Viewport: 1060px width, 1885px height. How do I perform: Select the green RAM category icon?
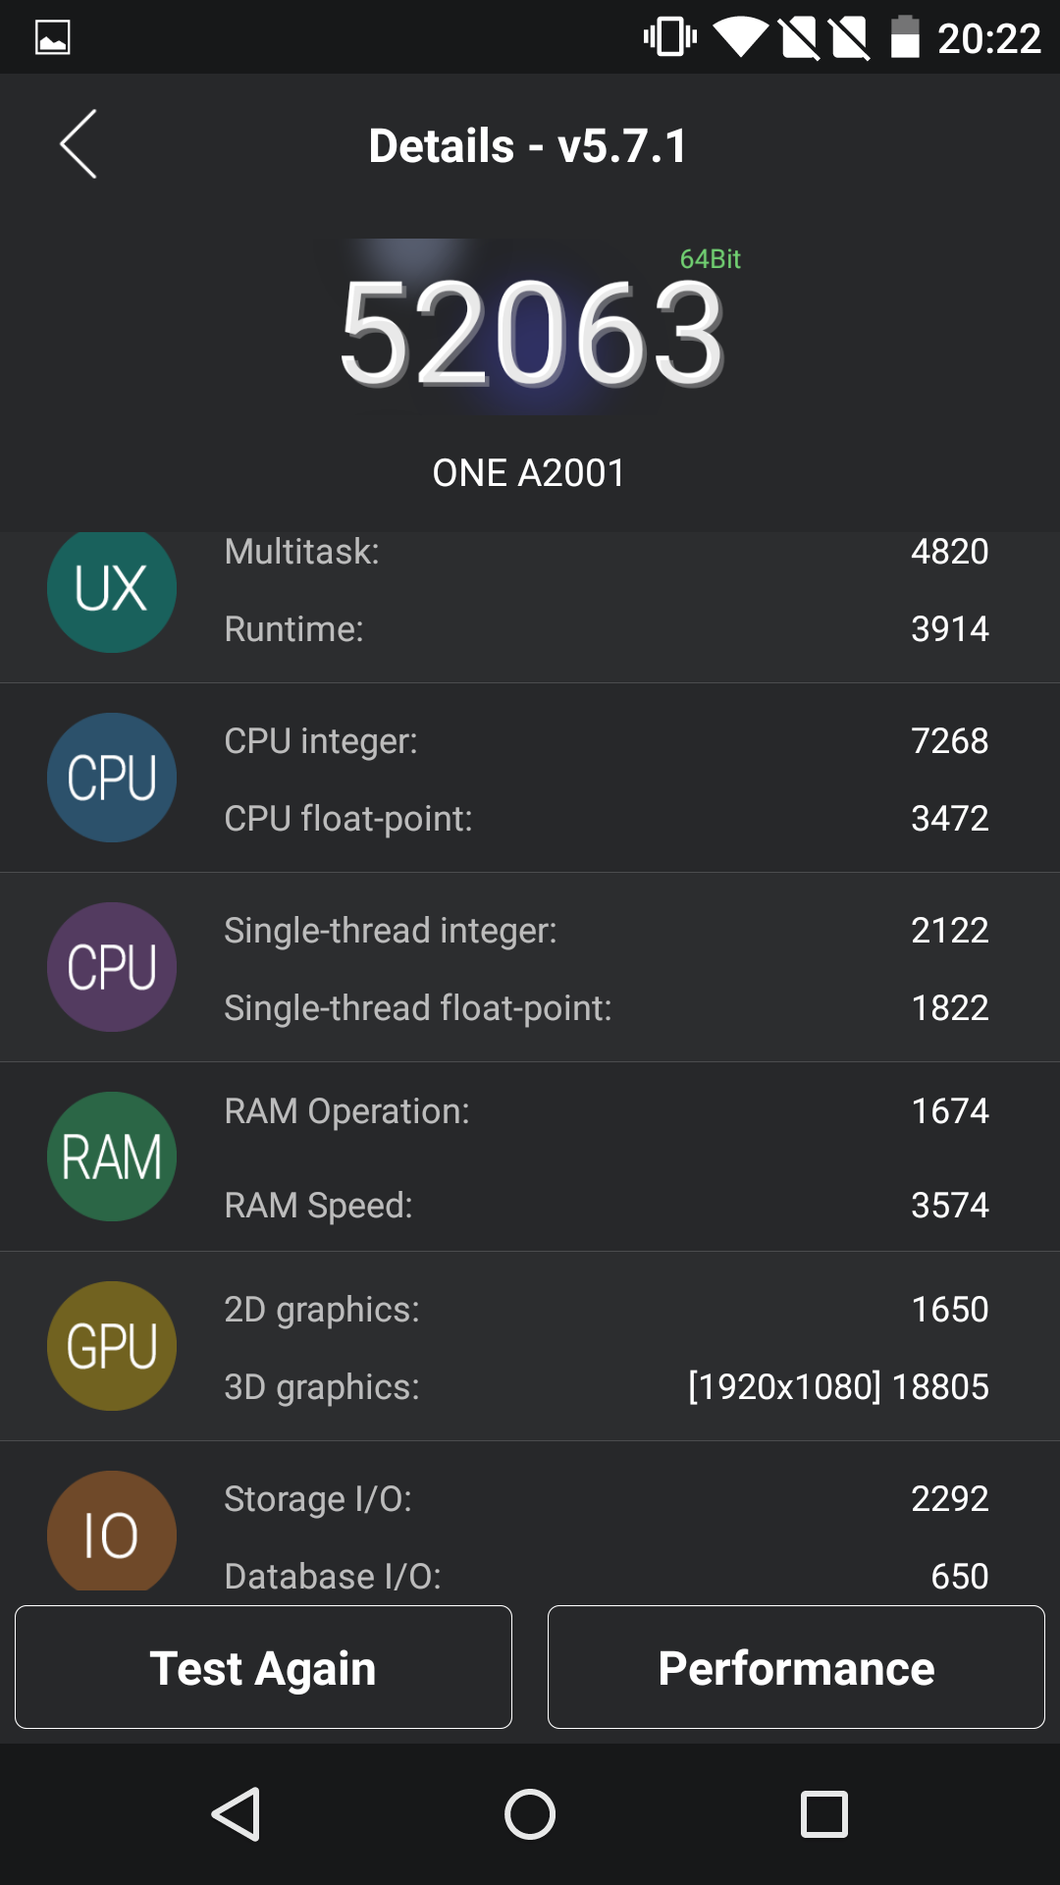111,1157
